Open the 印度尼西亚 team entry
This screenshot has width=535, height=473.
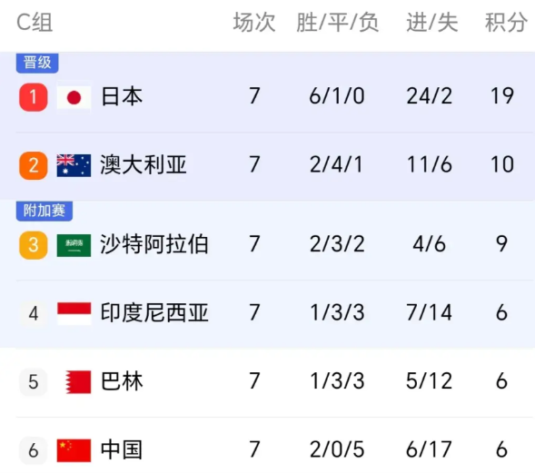pyautogui.click(x=154, y=312)
